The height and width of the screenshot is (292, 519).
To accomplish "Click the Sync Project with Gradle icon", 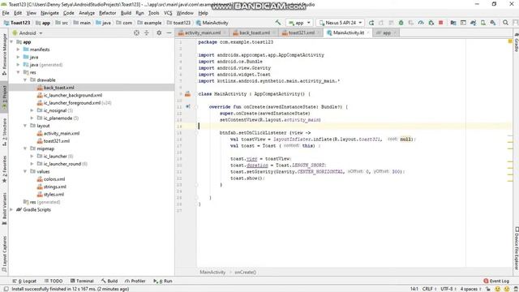I will click(473, 23).
